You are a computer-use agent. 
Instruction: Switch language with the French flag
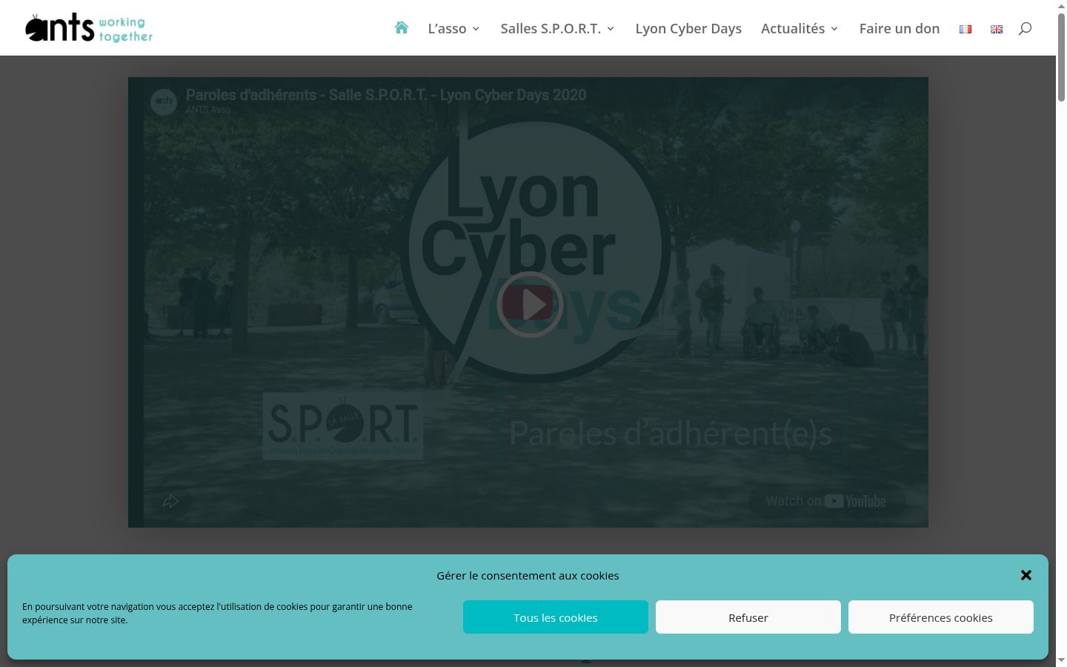click(x=965, y=29)
